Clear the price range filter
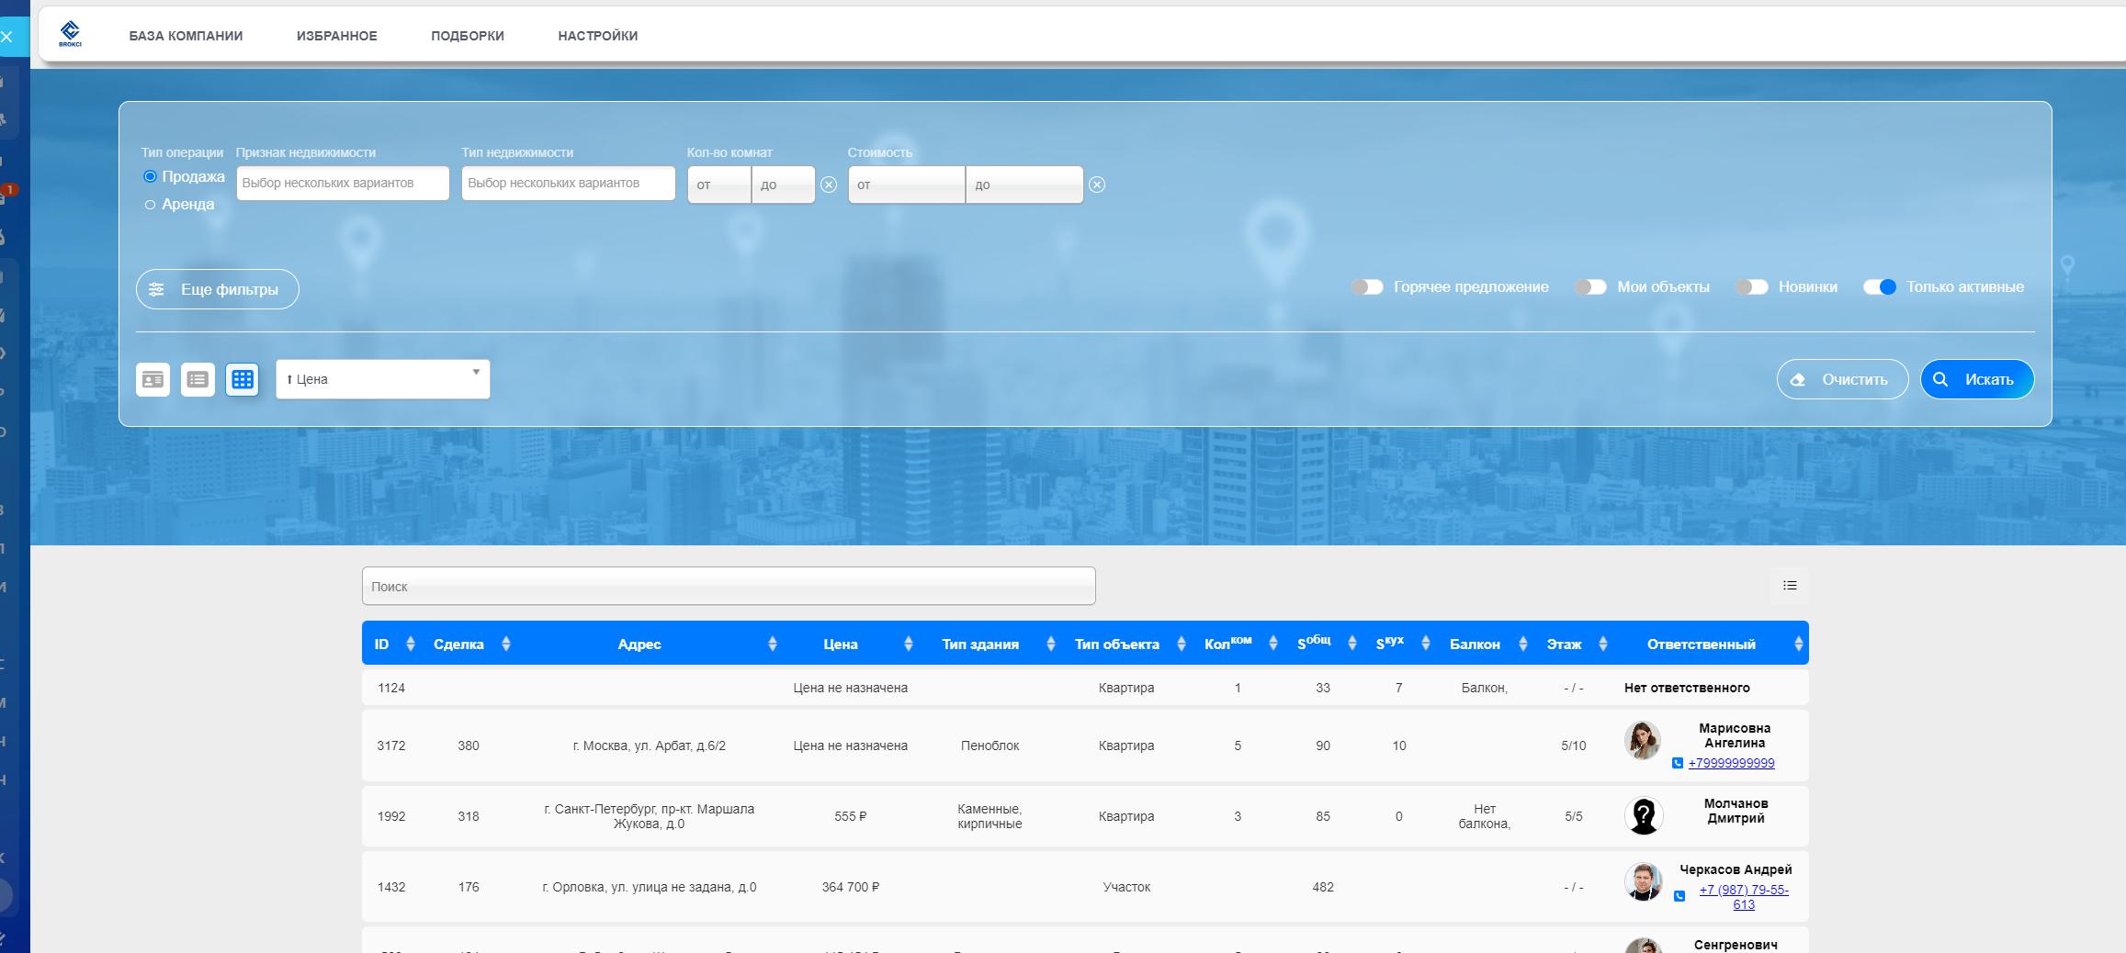The image size is (2126, 953). pos(1097,185)
